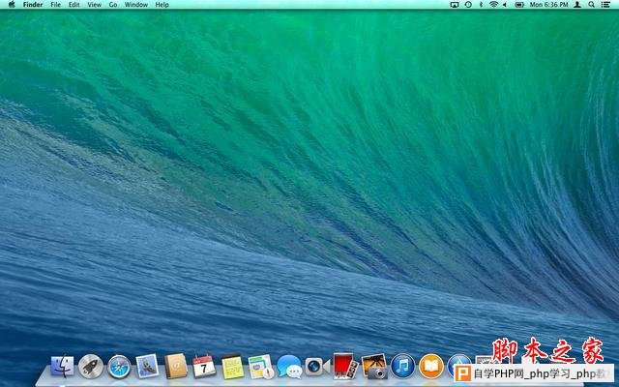Open Time Machine menu bar icon

(468, 5)
